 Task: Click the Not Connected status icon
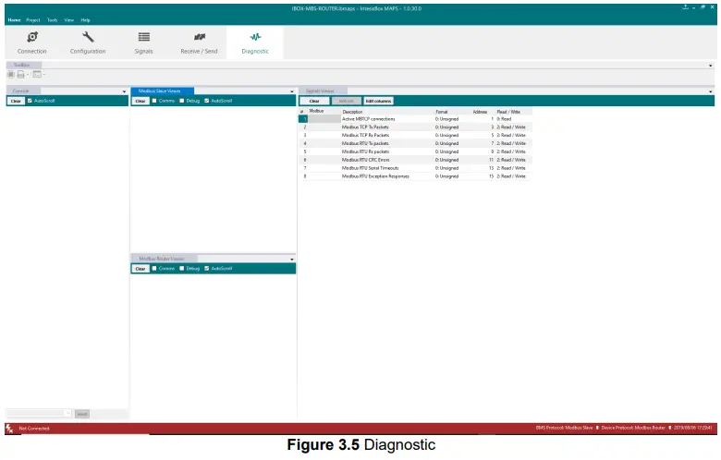pos(9,429)
